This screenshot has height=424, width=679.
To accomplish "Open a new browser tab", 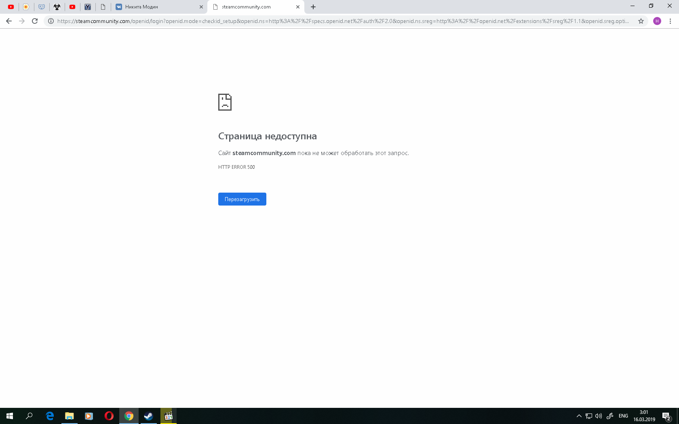I will 313,7.
